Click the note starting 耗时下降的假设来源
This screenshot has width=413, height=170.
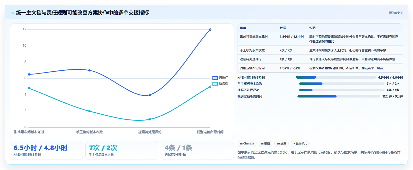point(354,39)
